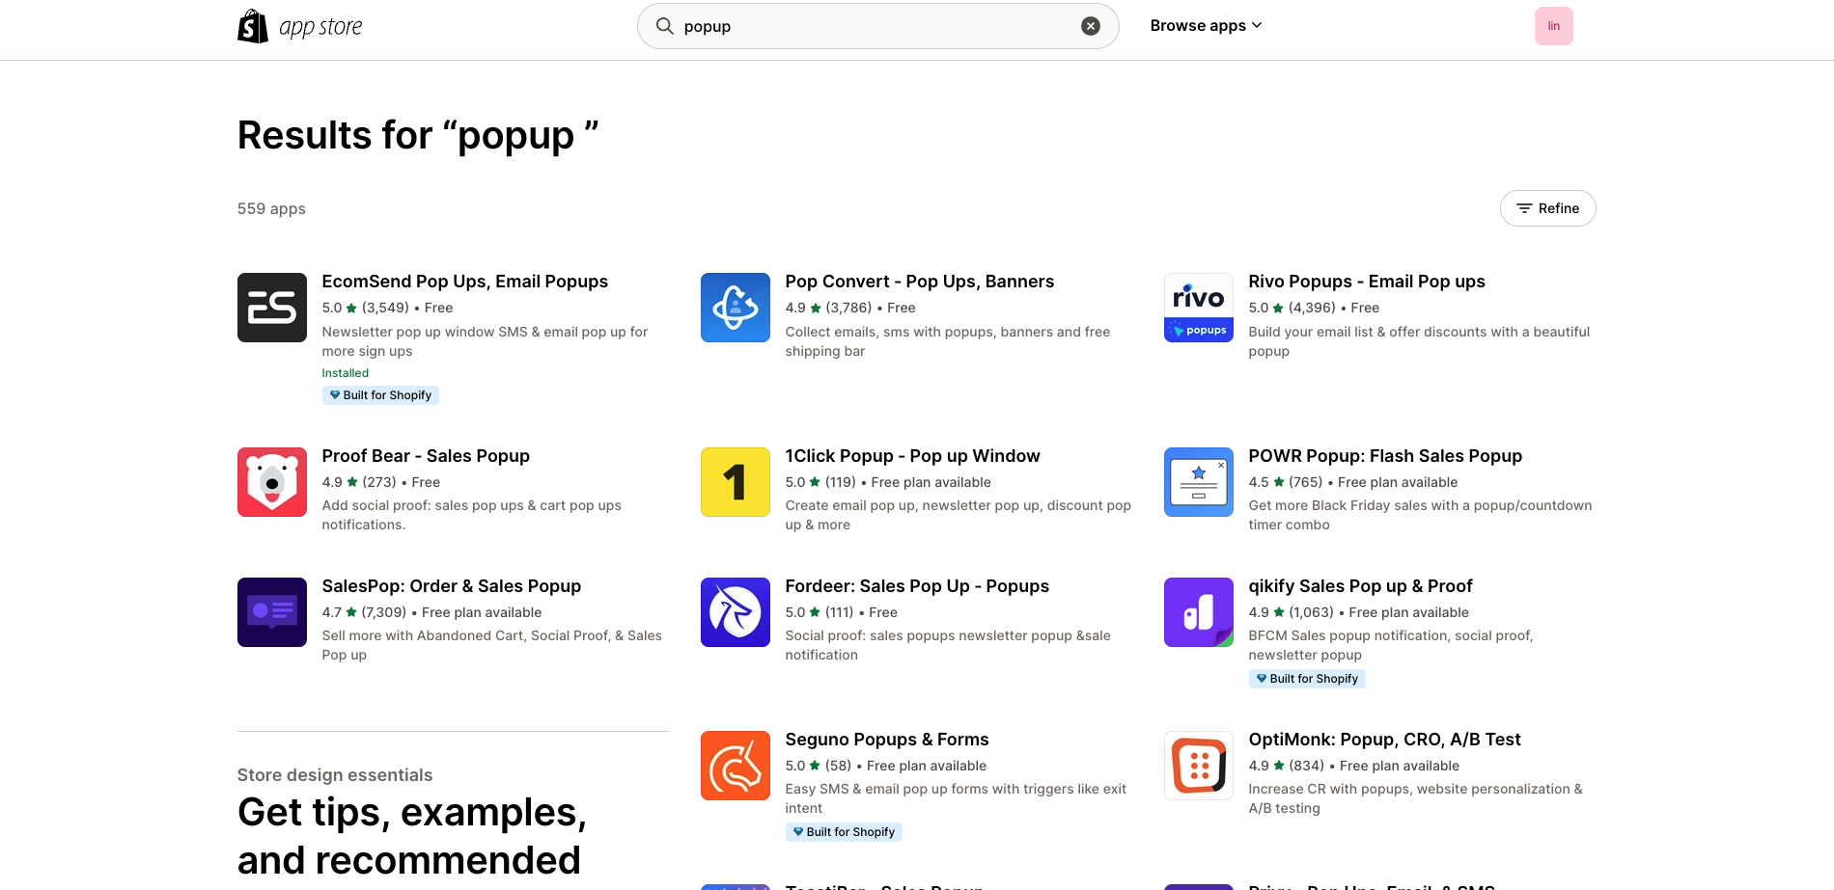Click Proof Bear social proof description
This screenshot has height=890, width=1834.
coord(472,515)
